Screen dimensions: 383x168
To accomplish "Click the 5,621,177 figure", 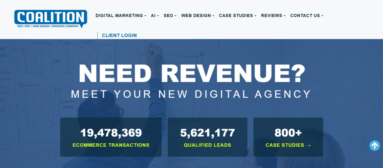I will [207, 132].
